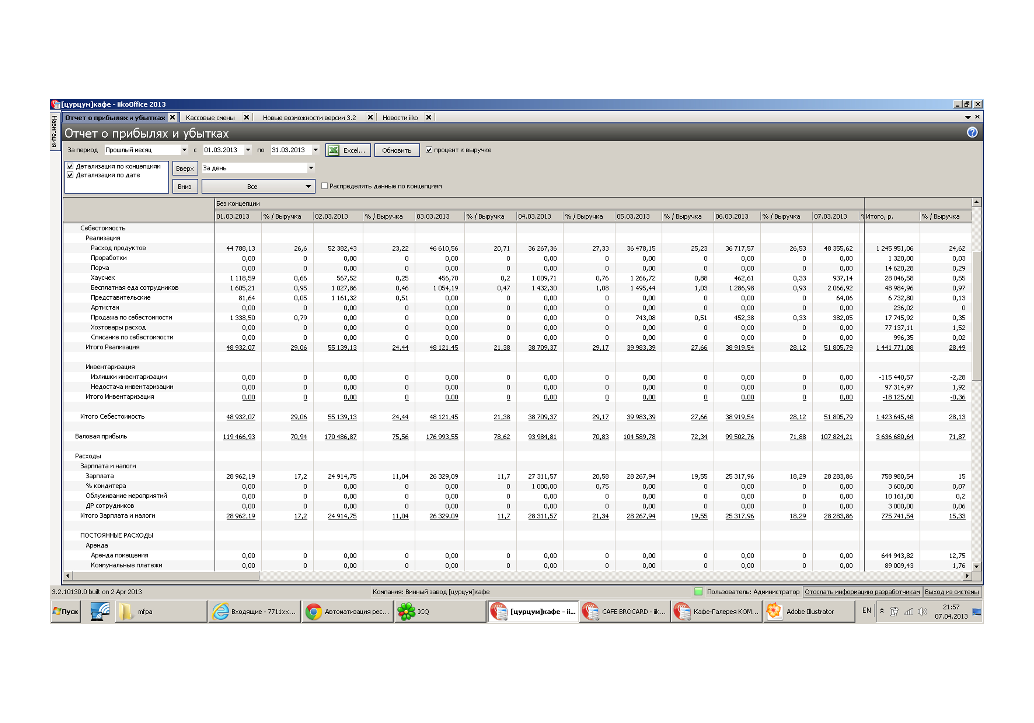The width and height of the screenshot is (1034, 723).
Task: Open the 31.03.2013 end date dropdown
Action: coord(316,150)
